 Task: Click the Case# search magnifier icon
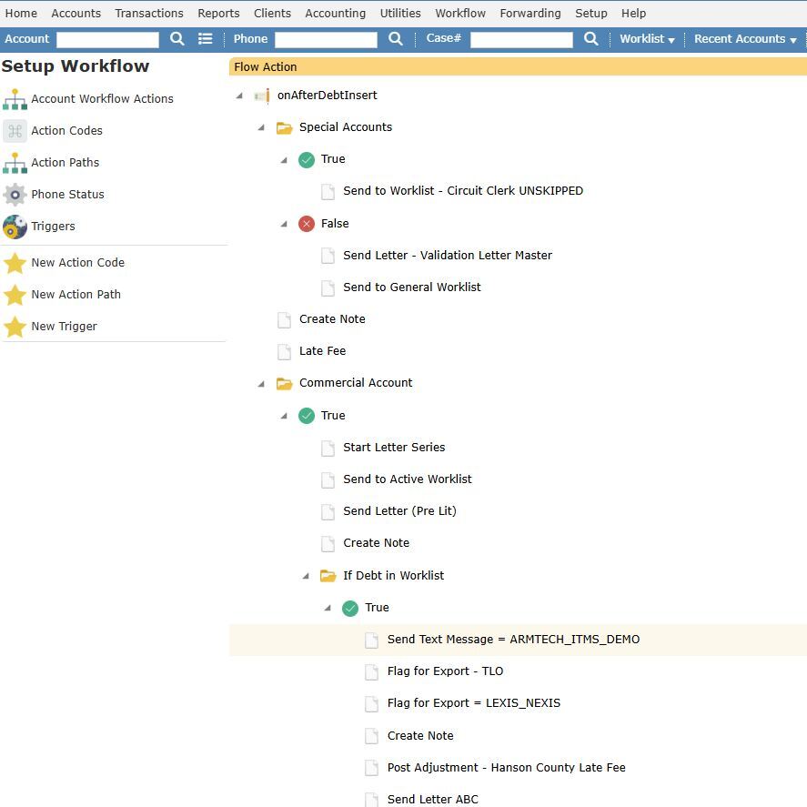coord(590,39)
